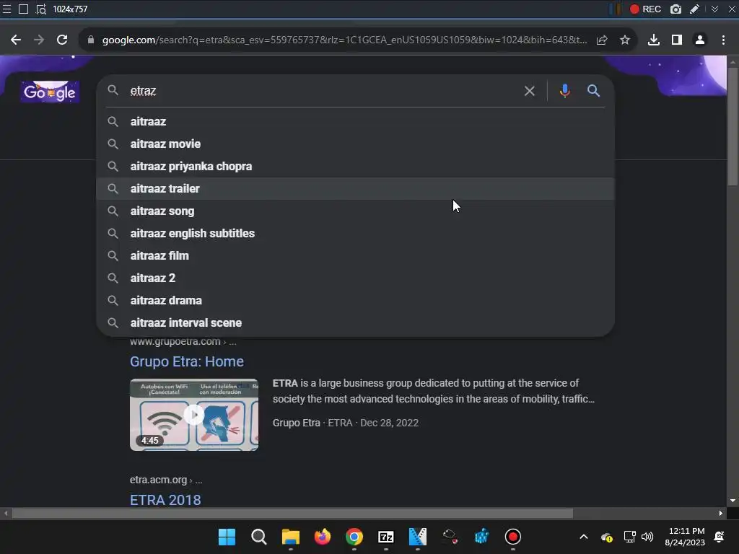Start voice search with the microphone
The image size is (739, 554).
564,90
